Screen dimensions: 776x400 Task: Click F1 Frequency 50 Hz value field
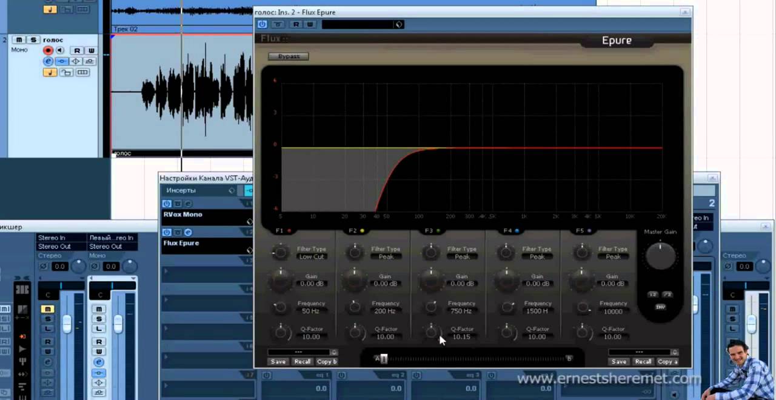(311, 312)
